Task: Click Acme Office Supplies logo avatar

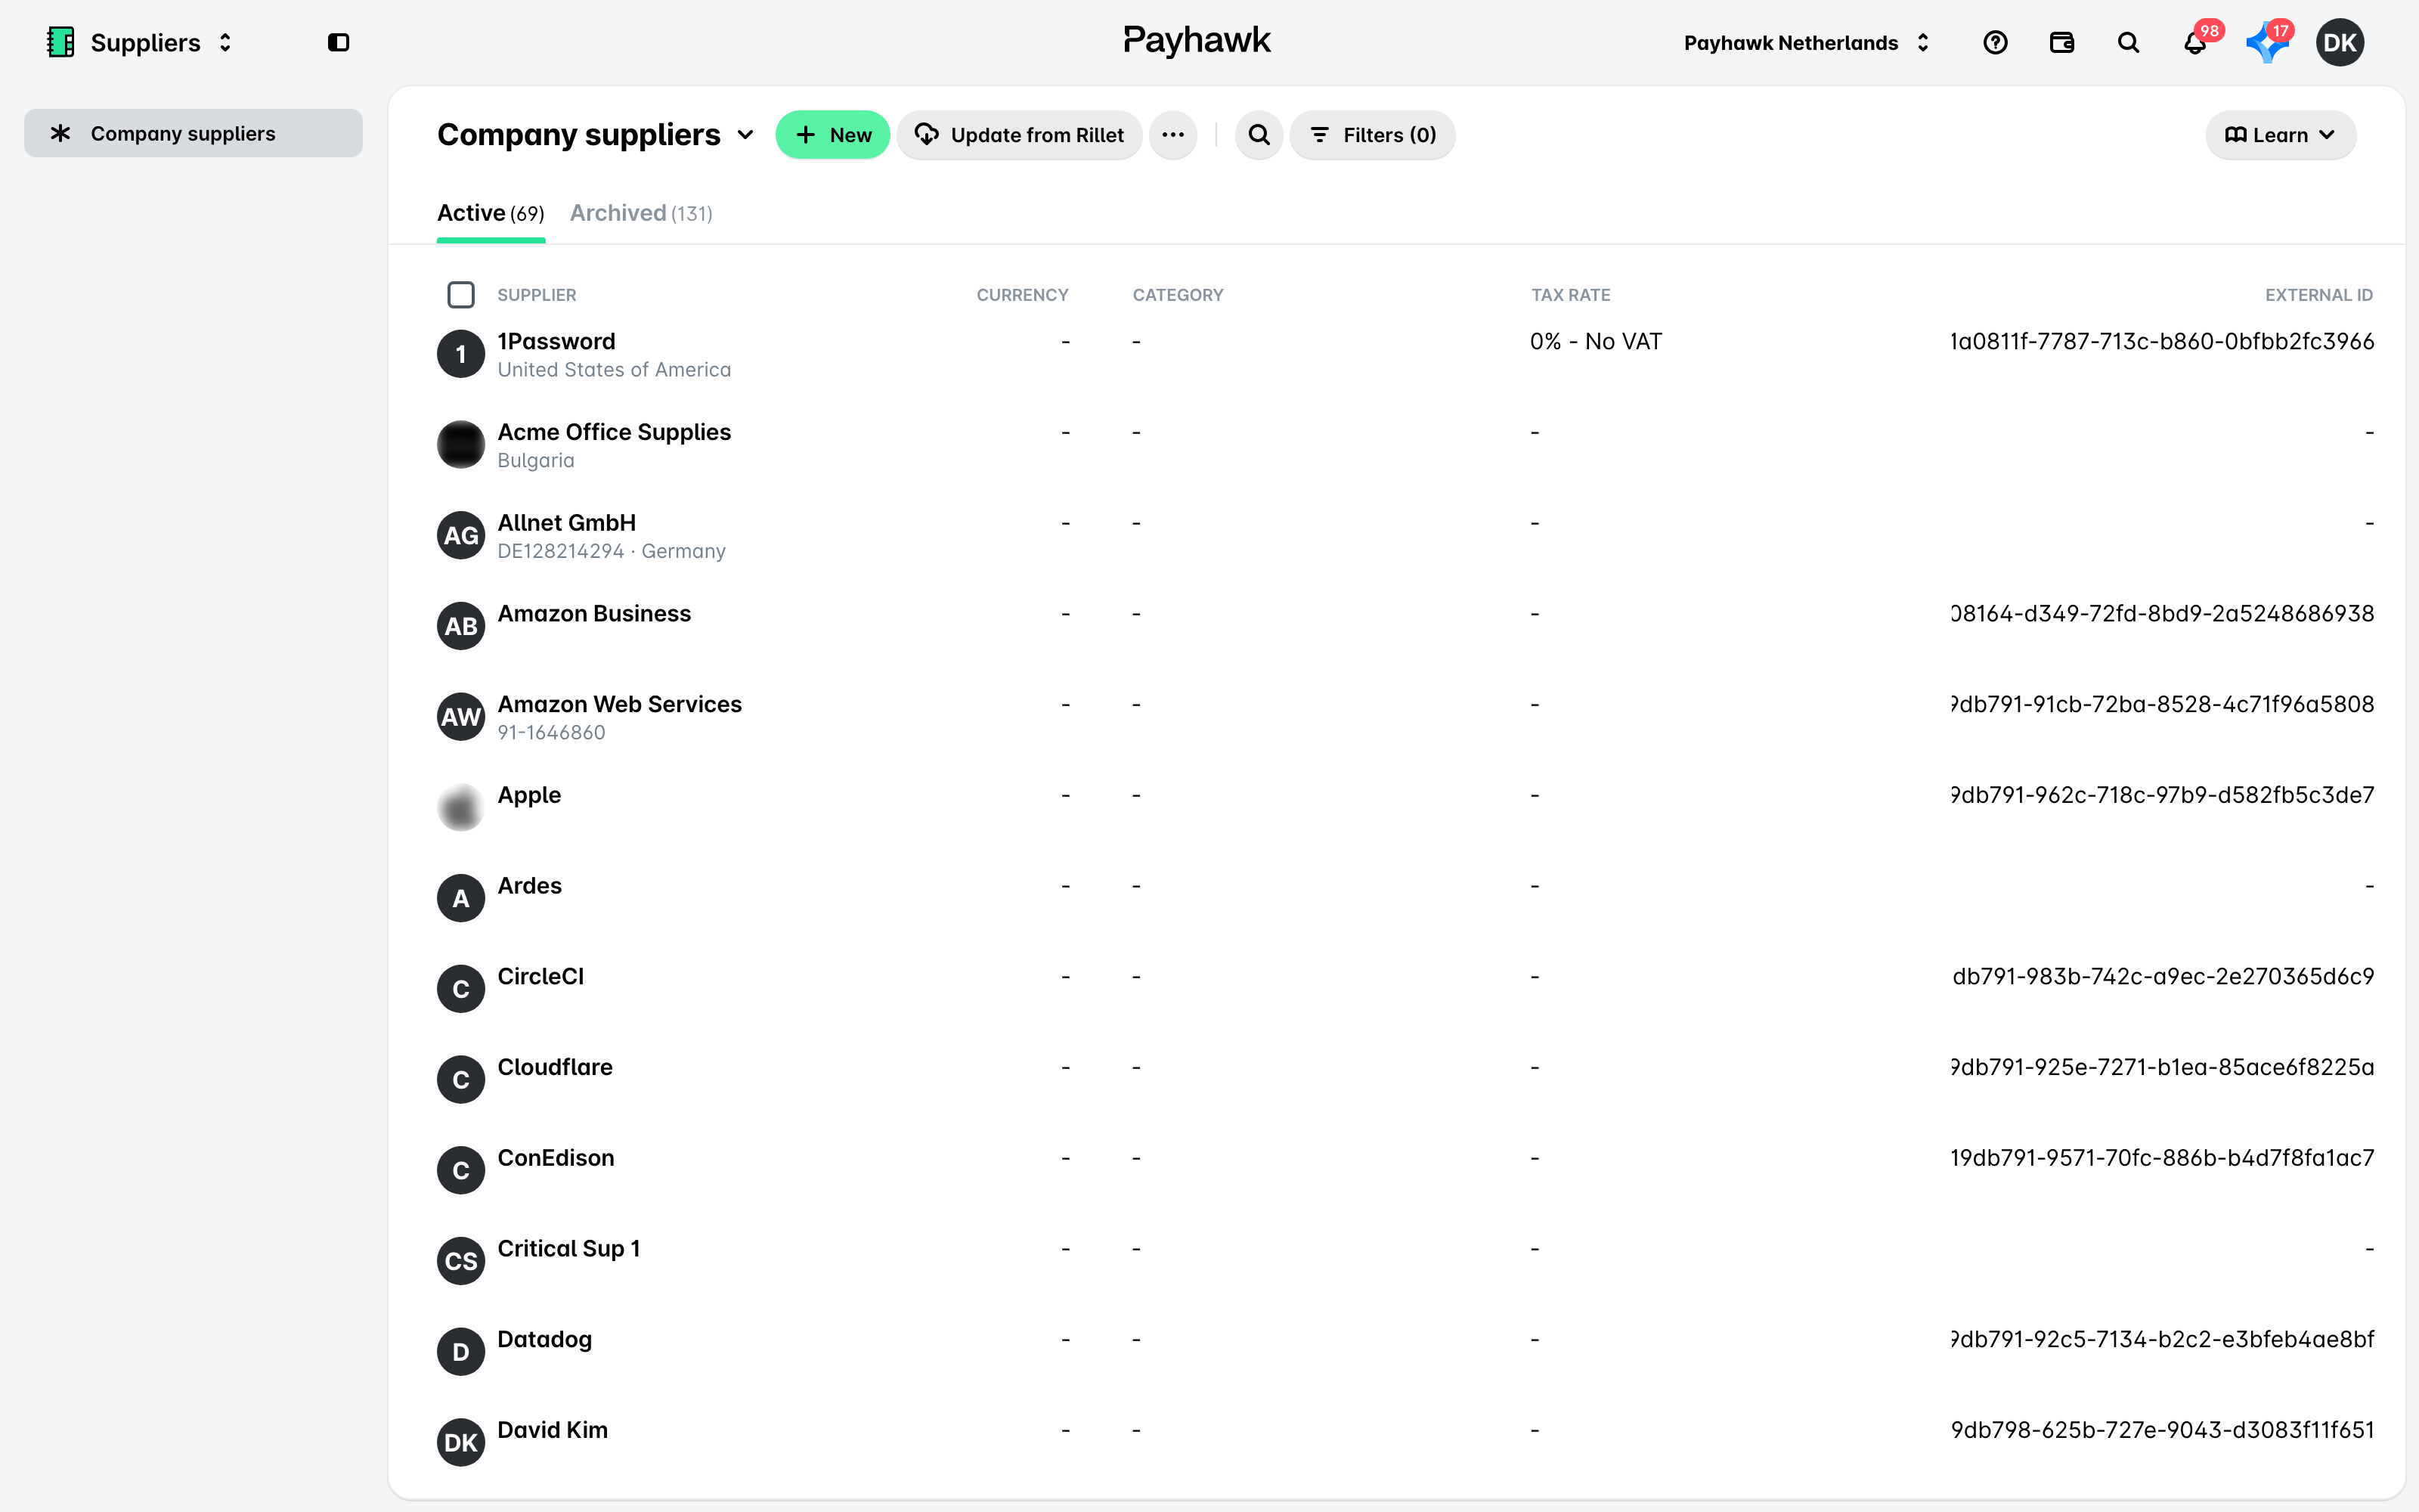Action: tap(461, 445)
